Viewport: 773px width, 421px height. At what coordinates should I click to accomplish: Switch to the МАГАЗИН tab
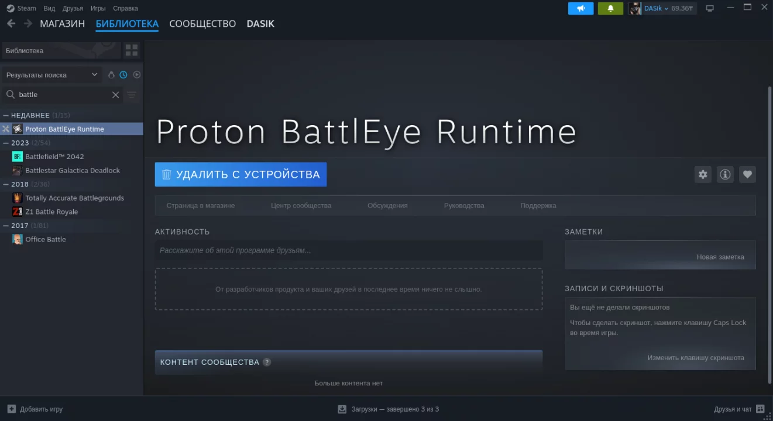pyautogui.click(x=63, y=24)
